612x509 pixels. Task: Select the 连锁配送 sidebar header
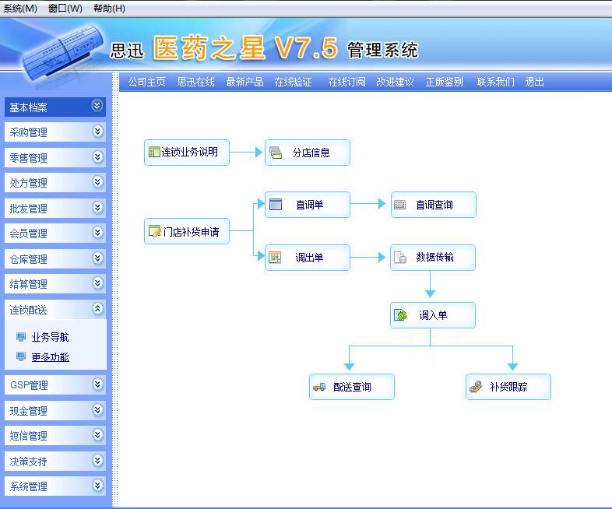tap(55, 310)
